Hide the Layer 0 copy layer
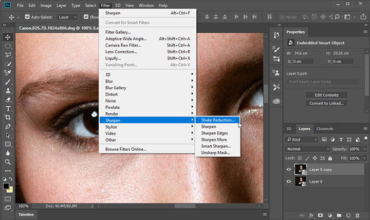Screen dimensions: 370x220 click(288, 170)
